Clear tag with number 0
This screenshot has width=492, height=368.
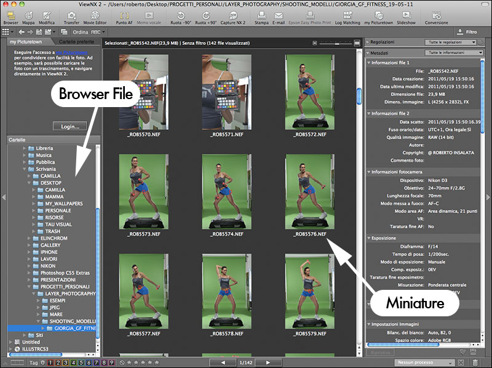coord(42,362)
